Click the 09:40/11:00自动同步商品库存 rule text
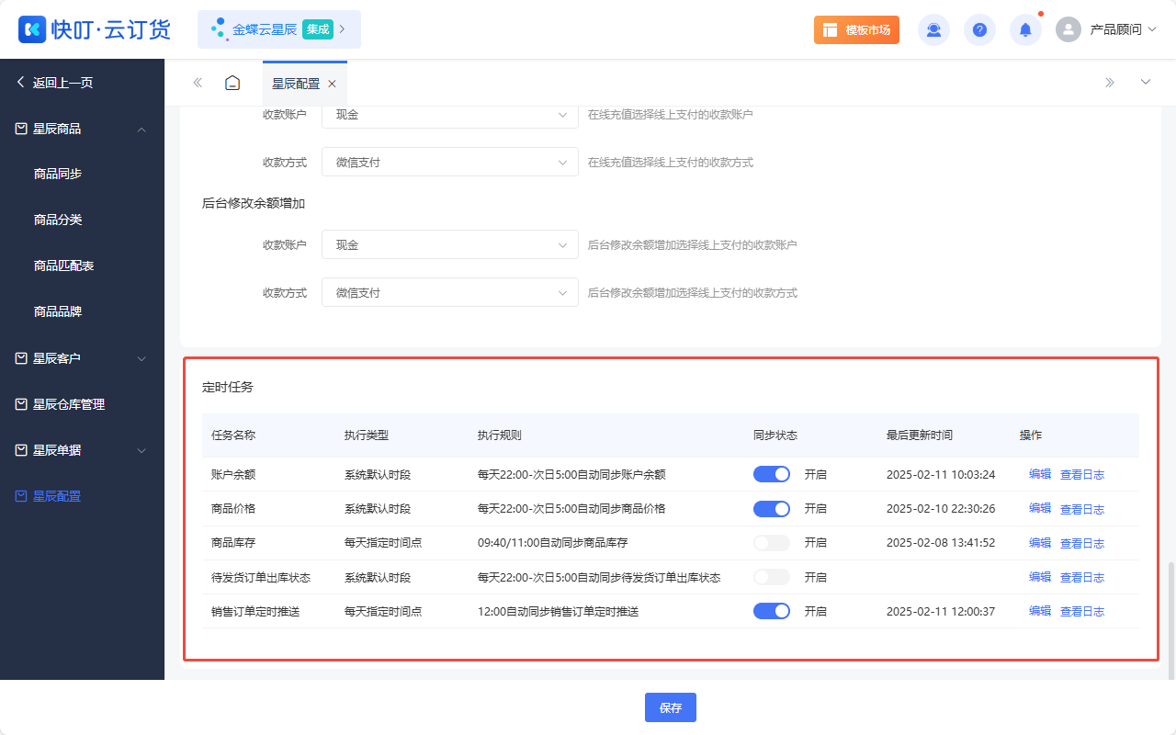Image resolution: width=1176 pixels, height=735 pixels. pyautogui.click(x=553, y=543)
